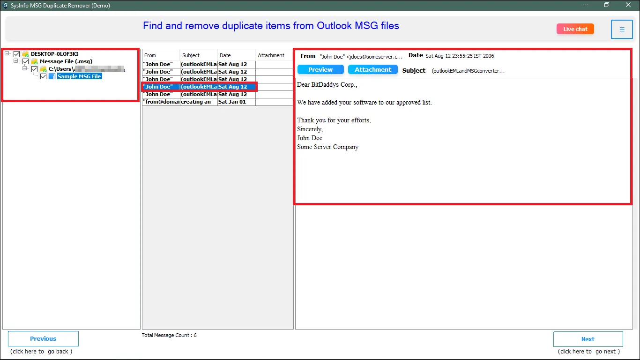
Task: Return with the Previous button
Action: [43, 338]
